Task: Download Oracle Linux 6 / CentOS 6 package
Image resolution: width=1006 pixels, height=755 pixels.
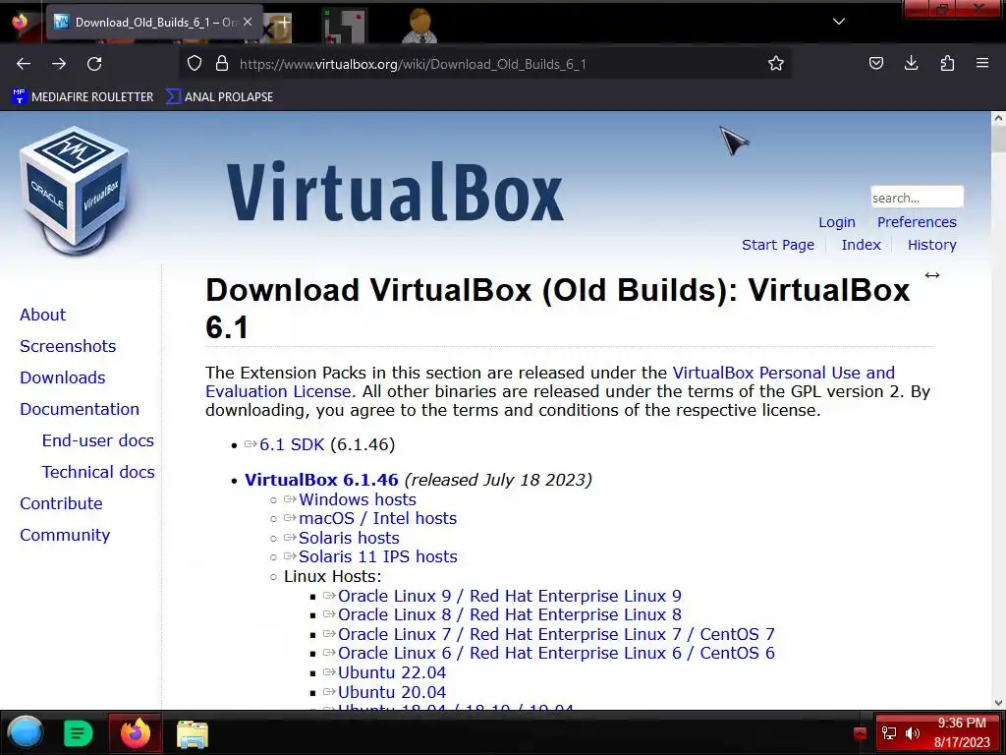Action: pyautogui.click(x=556, y=653)
